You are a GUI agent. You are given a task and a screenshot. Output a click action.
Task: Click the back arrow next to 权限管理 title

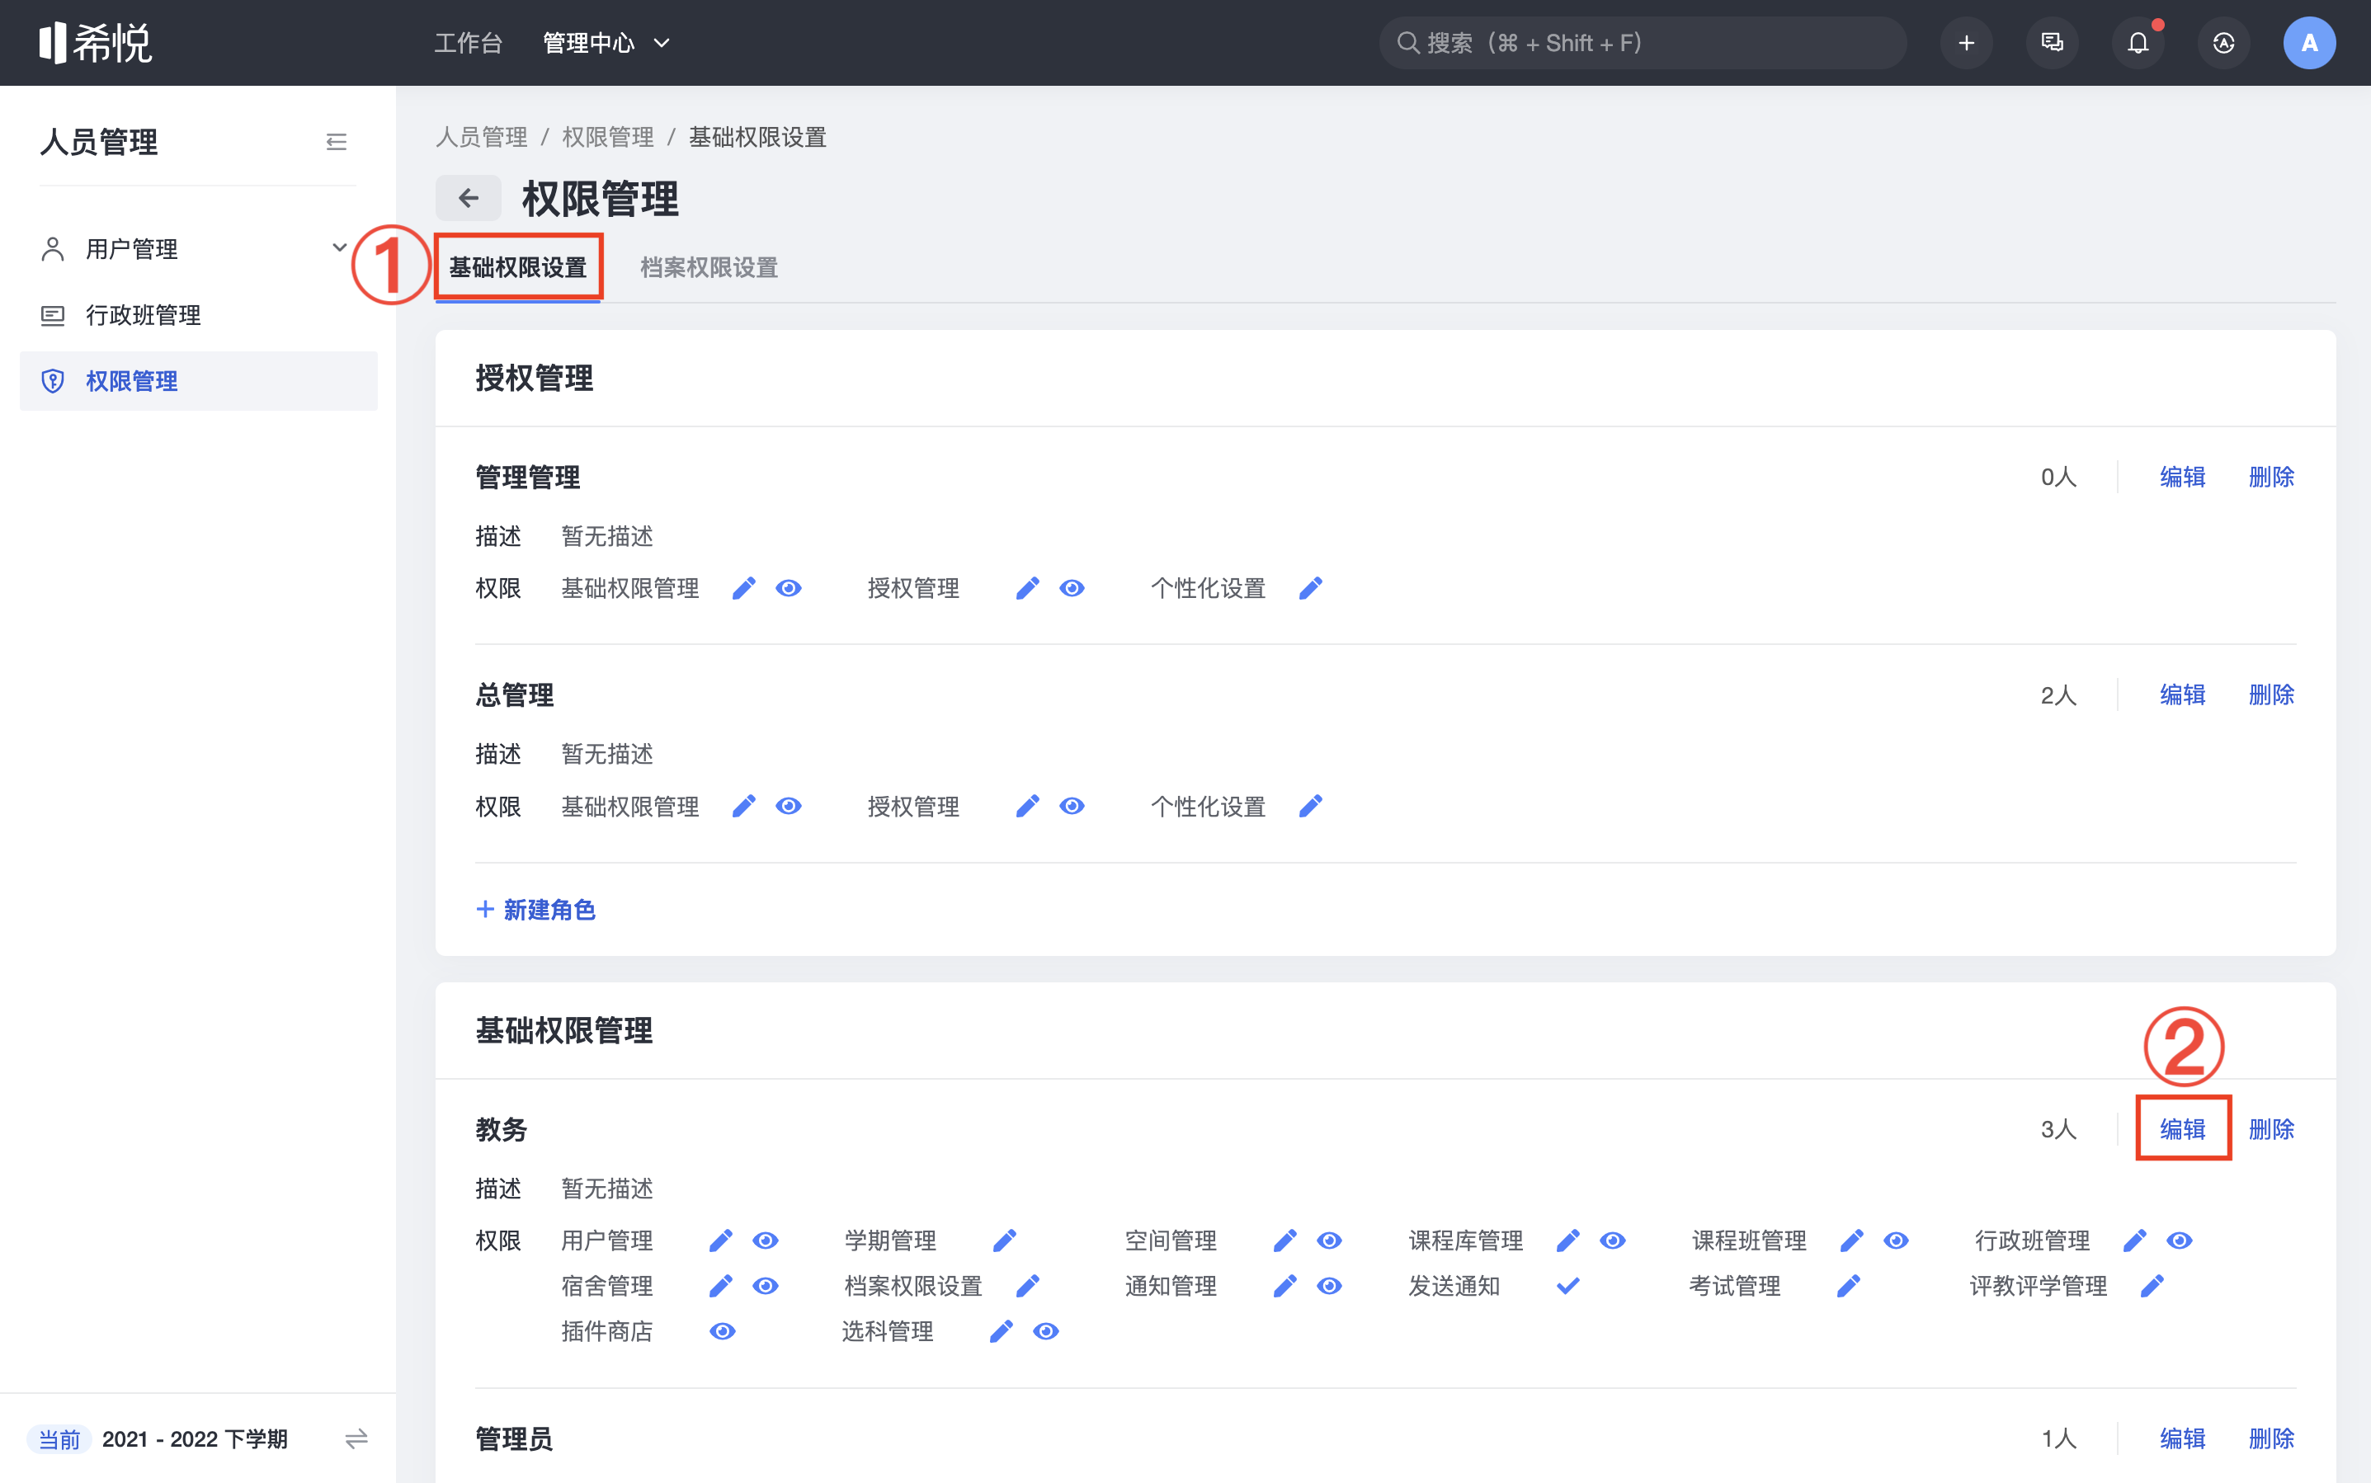pyautogui.click(x=468, y=198)
